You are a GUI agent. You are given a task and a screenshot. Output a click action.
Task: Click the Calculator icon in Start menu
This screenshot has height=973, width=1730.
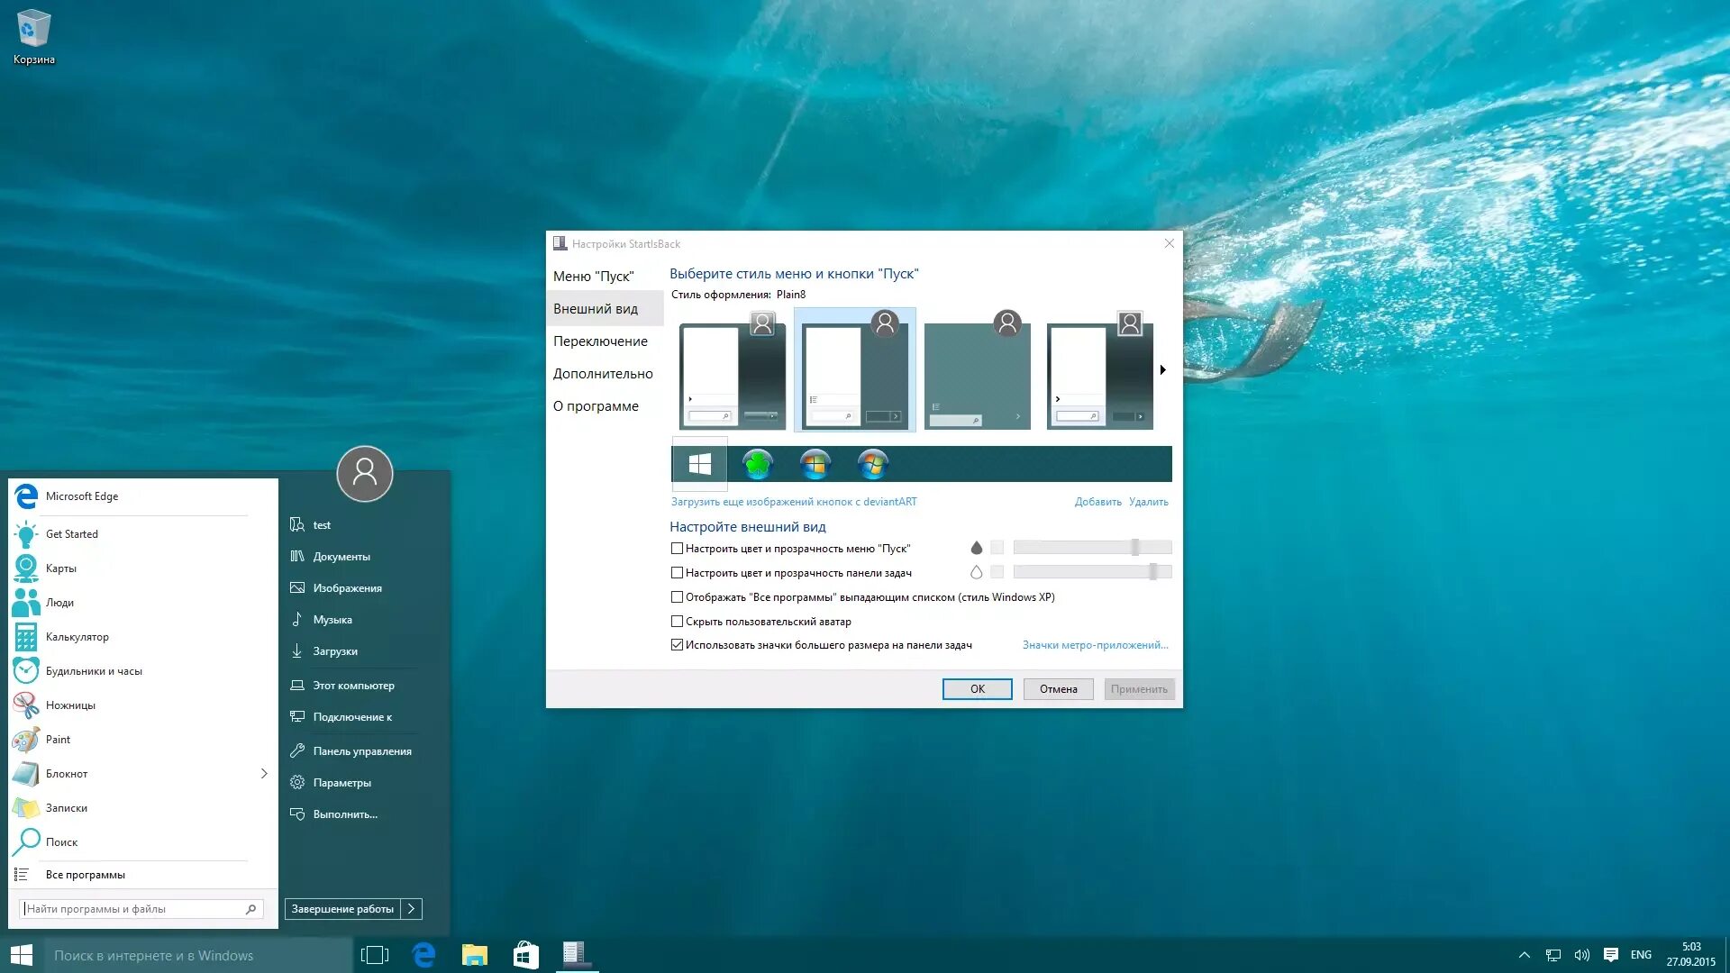pos(26,637)
